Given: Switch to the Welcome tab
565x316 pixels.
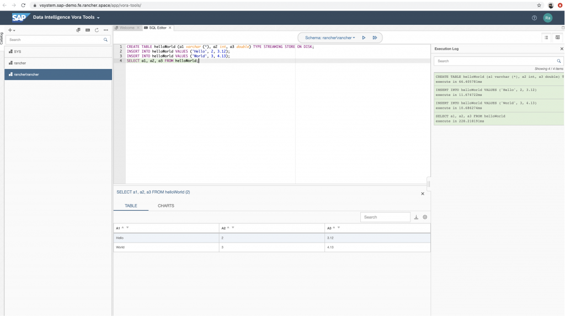Looking at the screenshot, I should 126,28.
